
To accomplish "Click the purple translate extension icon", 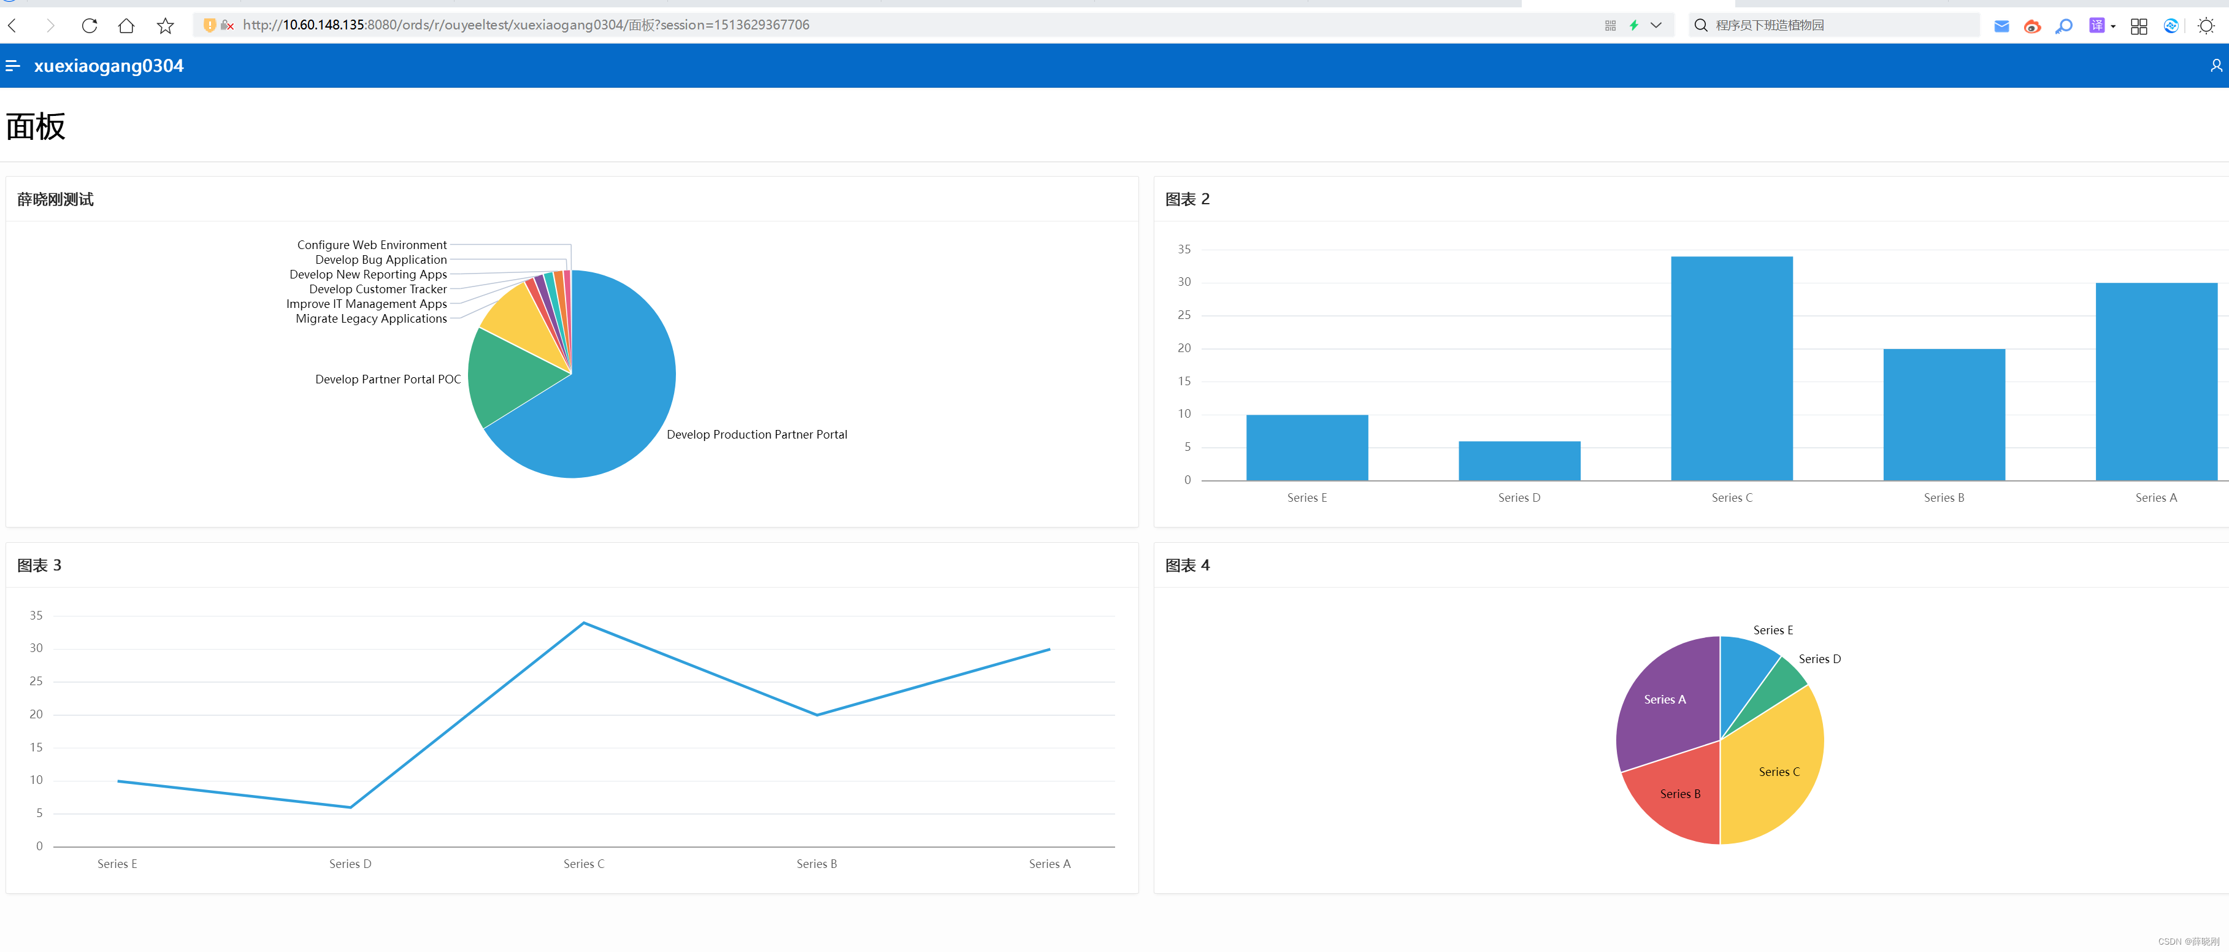I will point(2097,26).
